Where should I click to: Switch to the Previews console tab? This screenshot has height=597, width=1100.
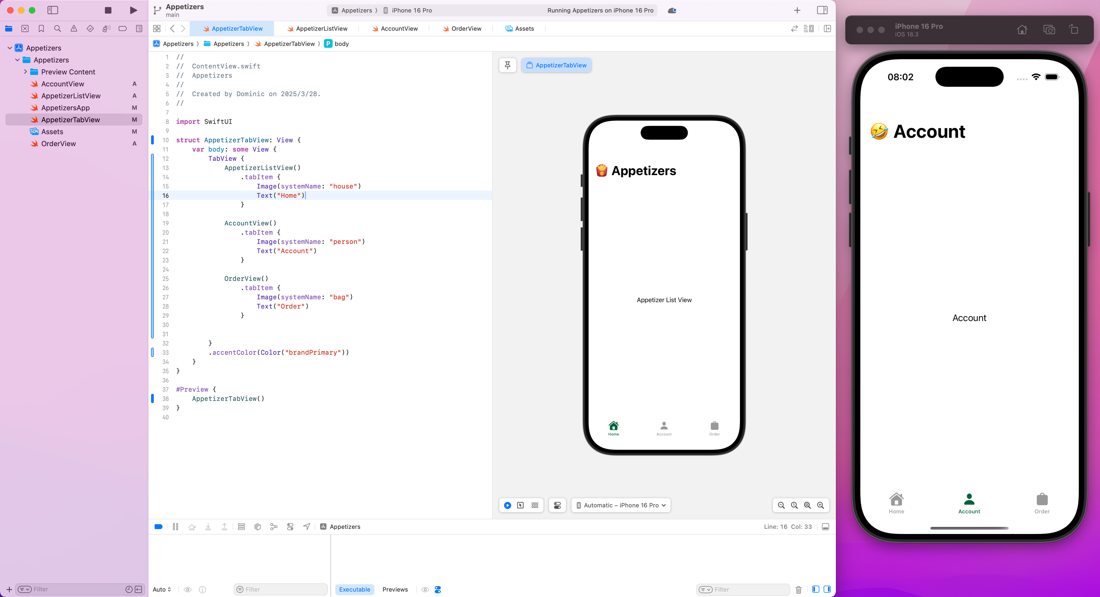pyautogui.click(x=395, y=589)
